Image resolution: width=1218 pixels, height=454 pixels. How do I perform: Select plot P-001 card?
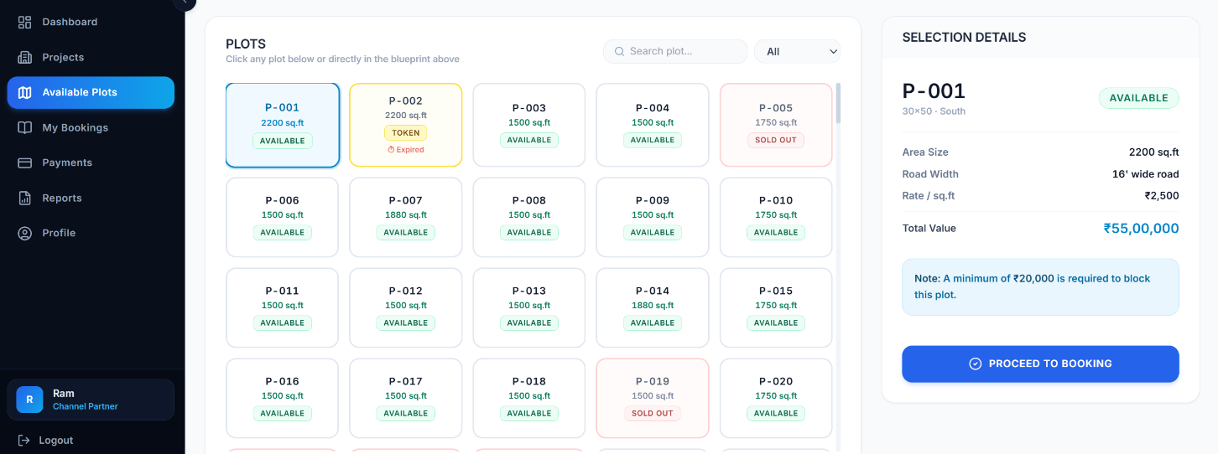coord(283,125)
